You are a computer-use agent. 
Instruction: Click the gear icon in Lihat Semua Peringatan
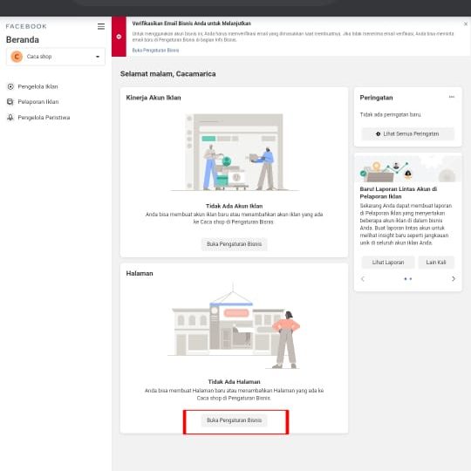(379, 134)
